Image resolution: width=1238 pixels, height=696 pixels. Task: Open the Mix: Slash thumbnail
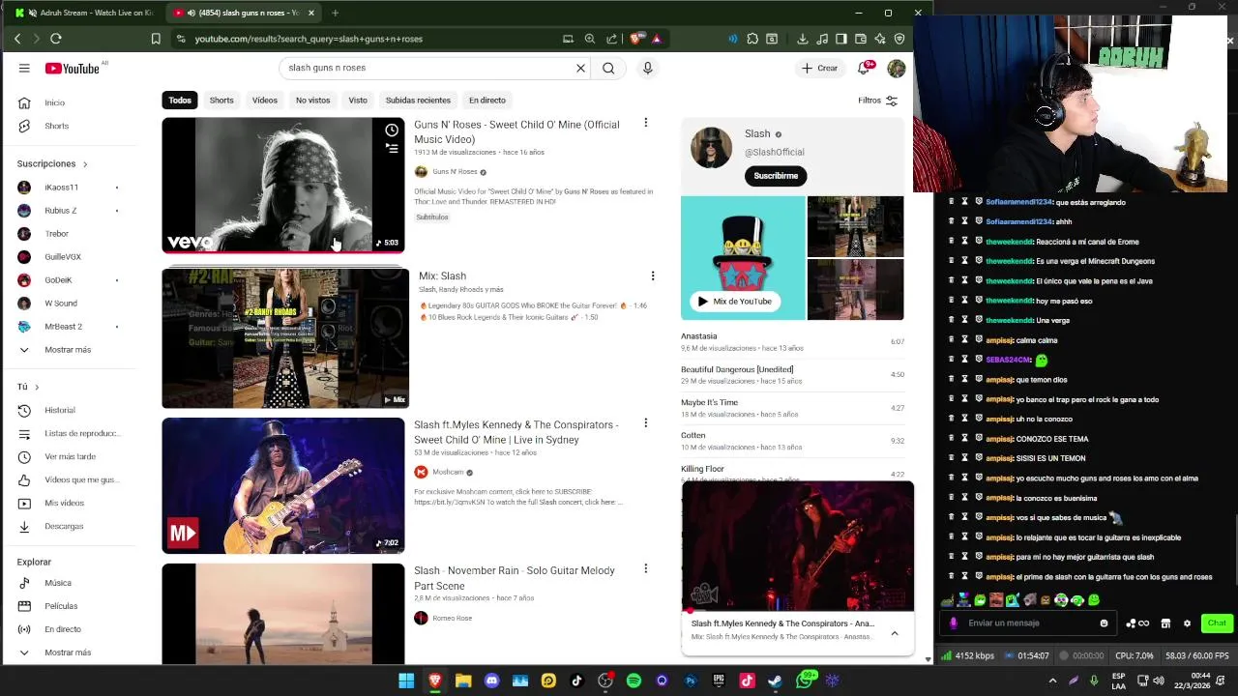(x=285, y=338)
